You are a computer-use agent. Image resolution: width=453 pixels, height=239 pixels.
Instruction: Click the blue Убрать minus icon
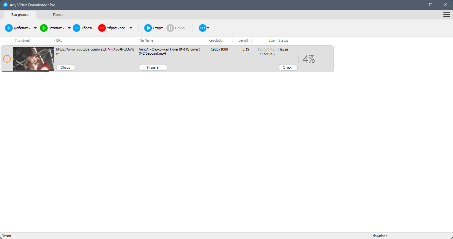point(76,28)
